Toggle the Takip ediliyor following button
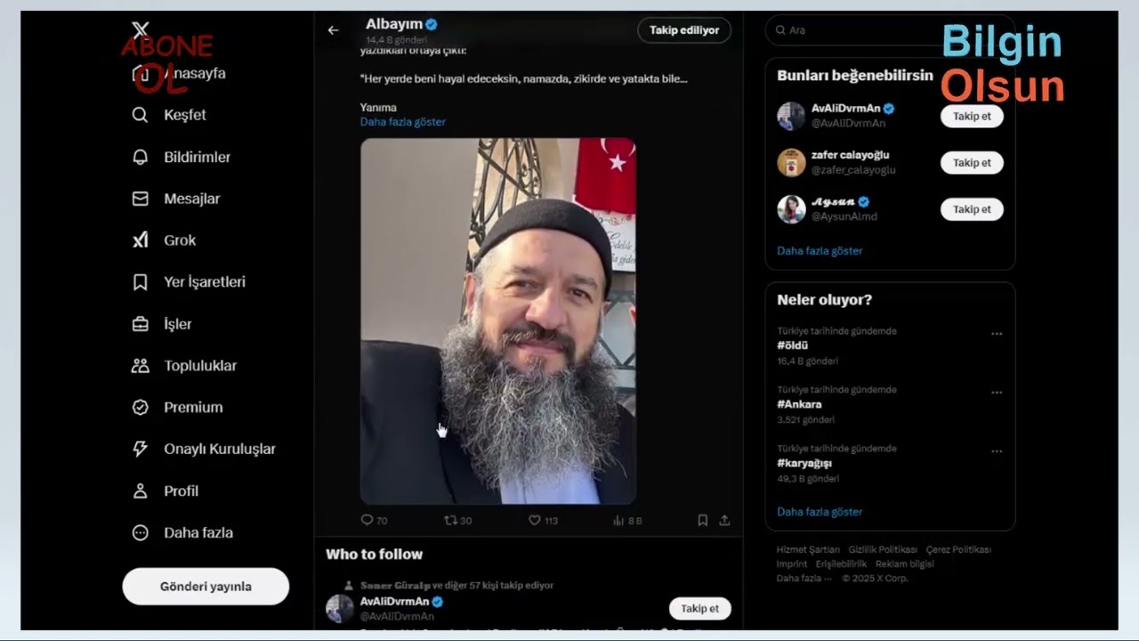 (x=683, y=30)
